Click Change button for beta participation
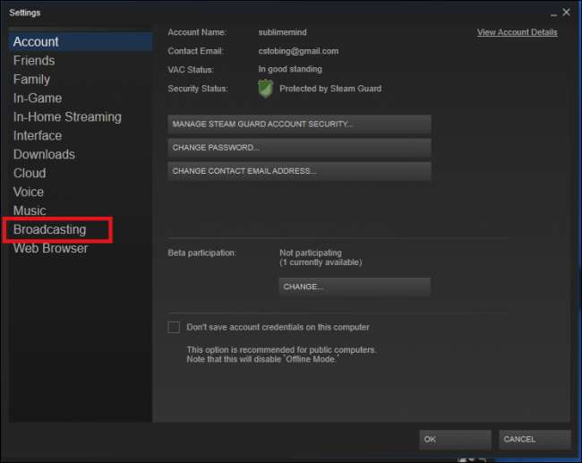The width and height of the screenshot is (582, 463). [355, 287]
